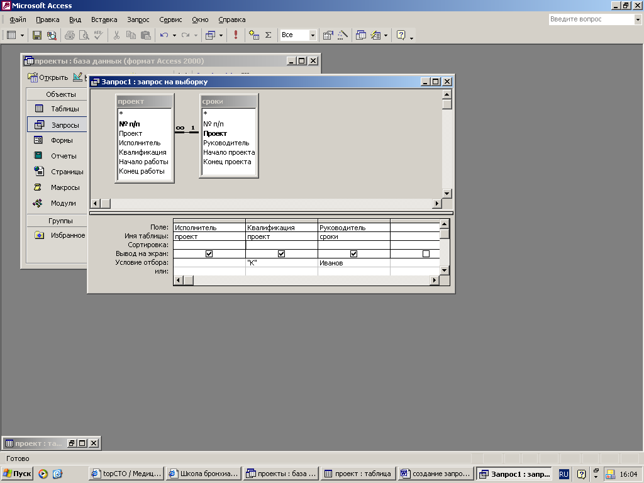Image resolution: width=644 pixels, height=483 pixels.
Task: Click the New Object toolbar icon
Action: pos(375,35)
